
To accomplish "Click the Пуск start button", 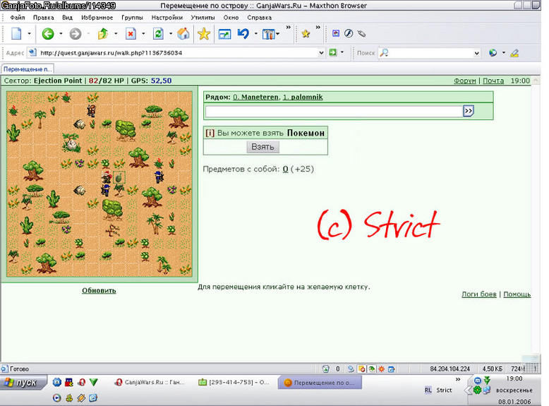I will point(23,383).
